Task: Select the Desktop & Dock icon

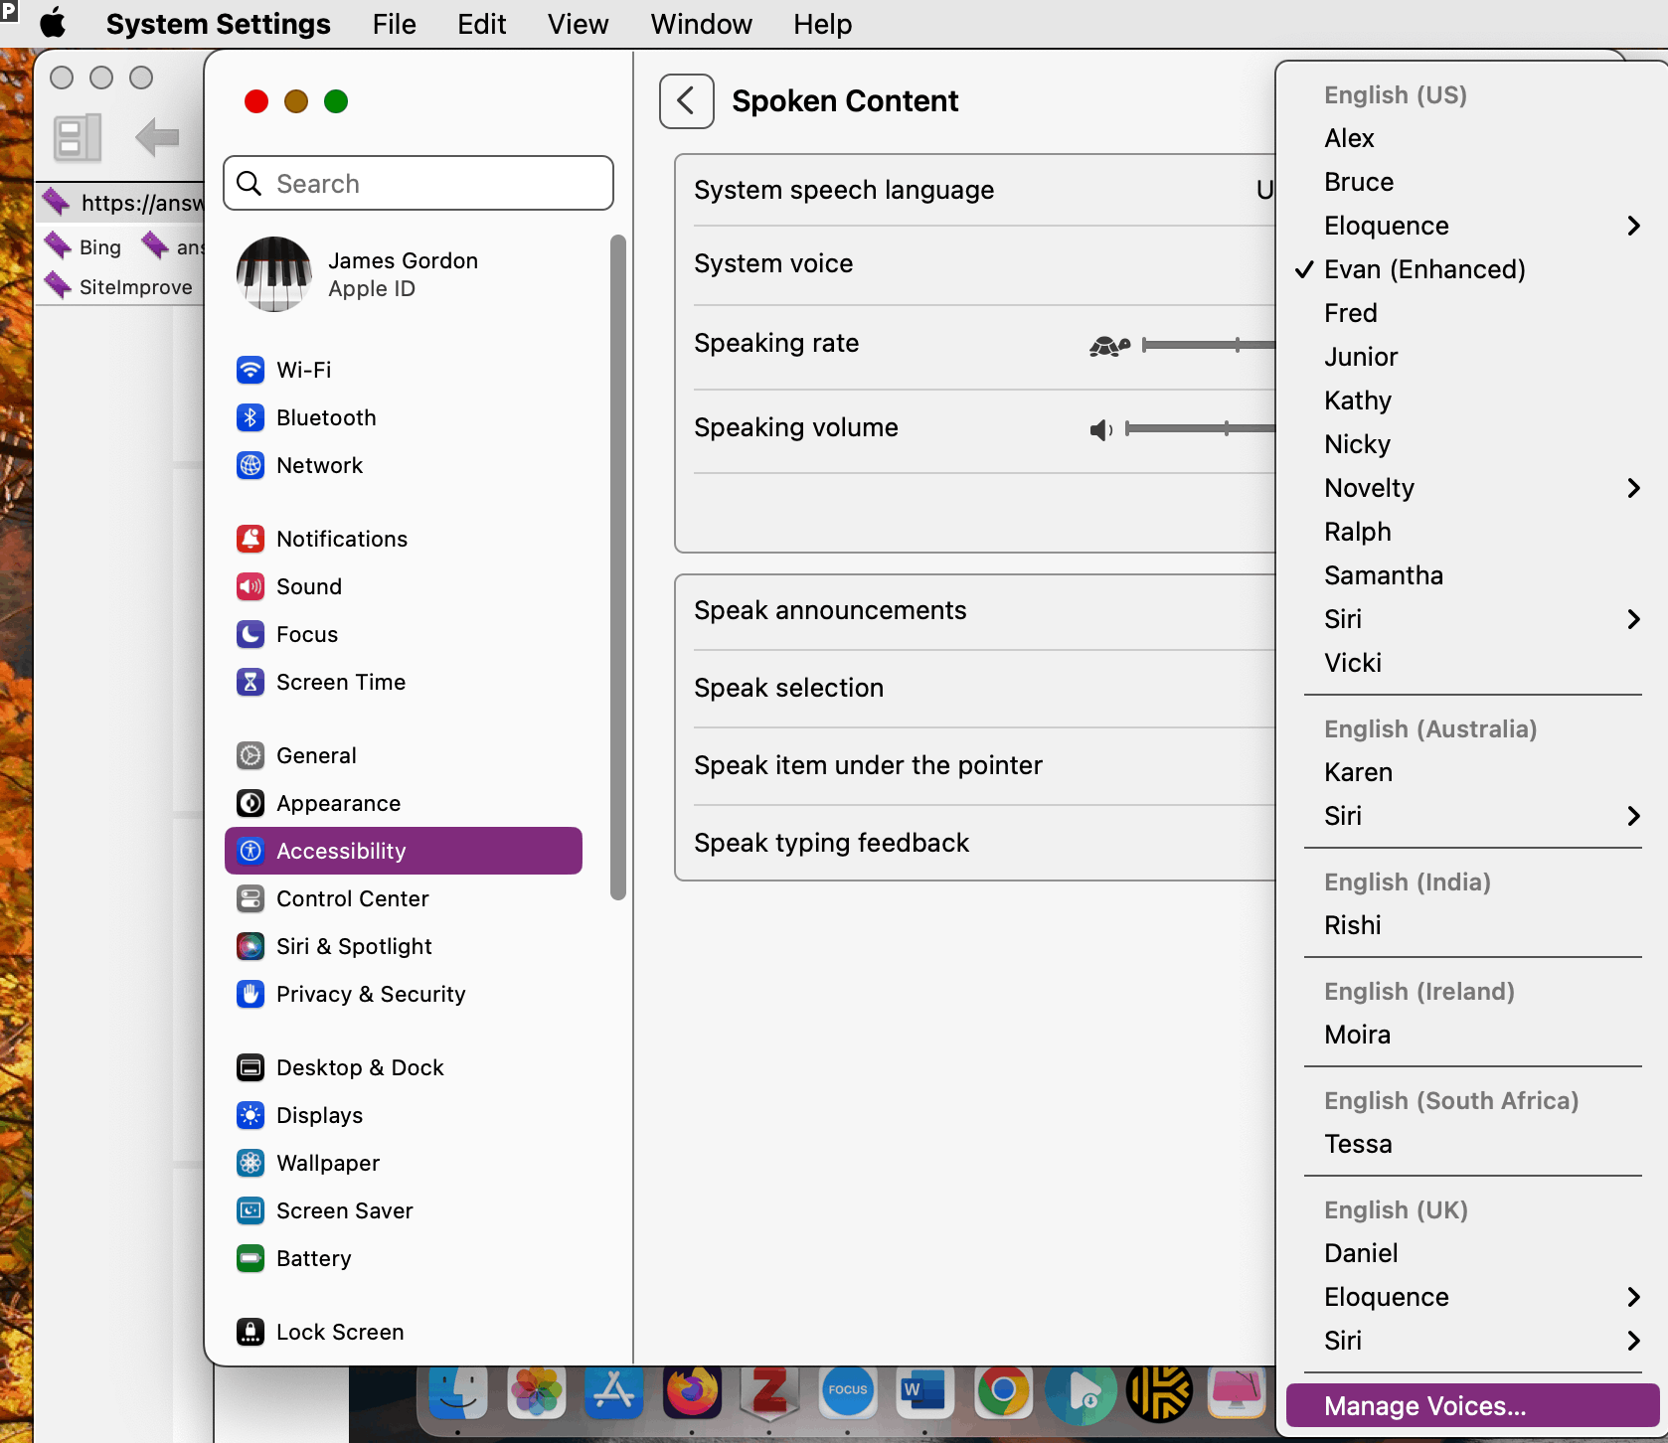Action: (x=250, y=1067)
